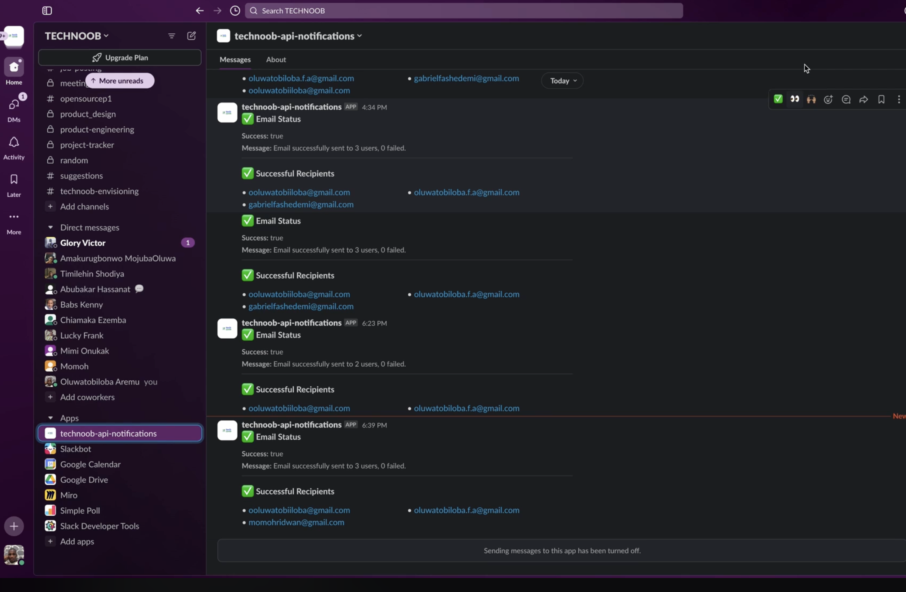Toggle the white checkmark reaction on the message

778,99
